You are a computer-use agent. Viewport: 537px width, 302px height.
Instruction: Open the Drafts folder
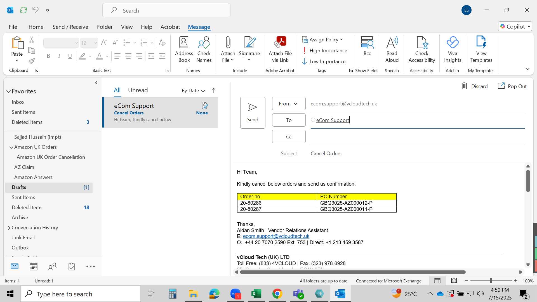tap(49, 187)
